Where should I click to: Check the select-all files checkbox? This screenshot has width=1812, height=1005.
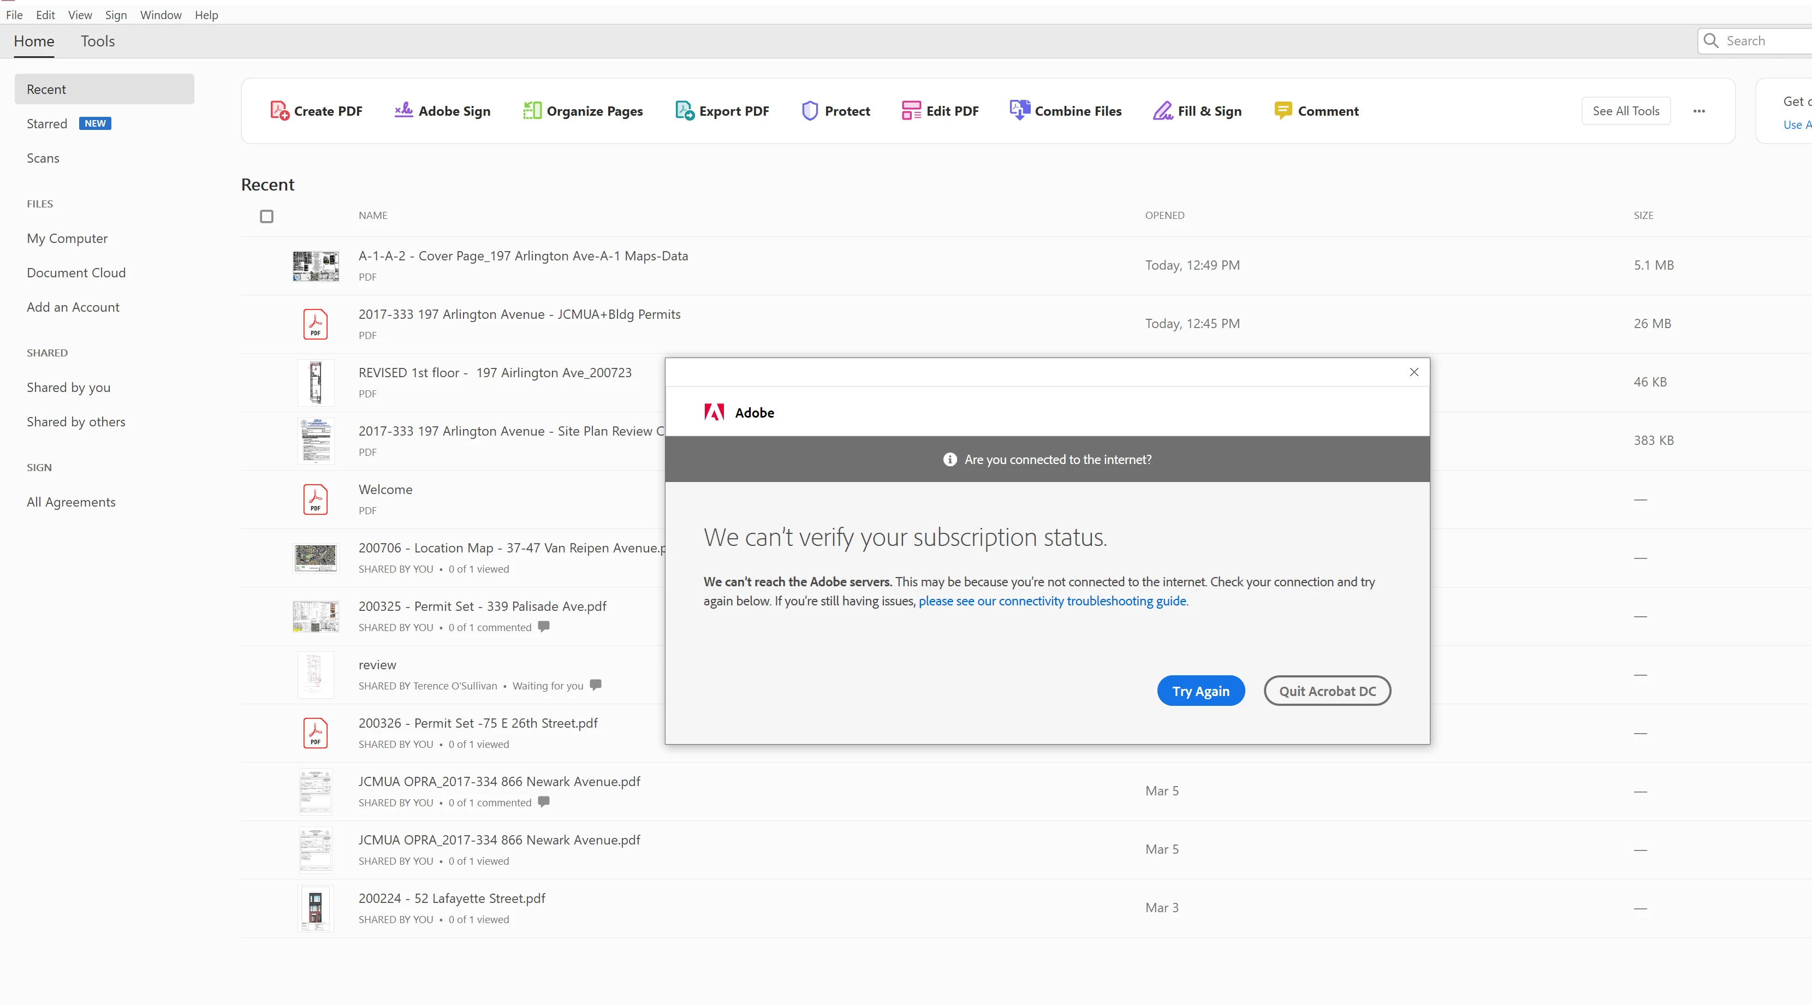tap(266, 216)
